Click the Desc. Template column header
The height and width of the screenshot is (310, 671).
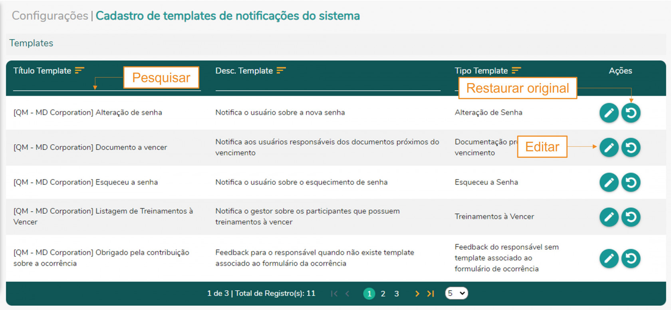point(244,71)
